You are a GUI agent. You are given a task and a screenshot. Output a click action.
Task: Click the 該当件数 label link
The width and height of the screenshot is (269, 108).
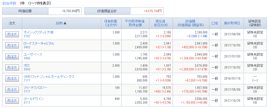click(x=9, y=3)
